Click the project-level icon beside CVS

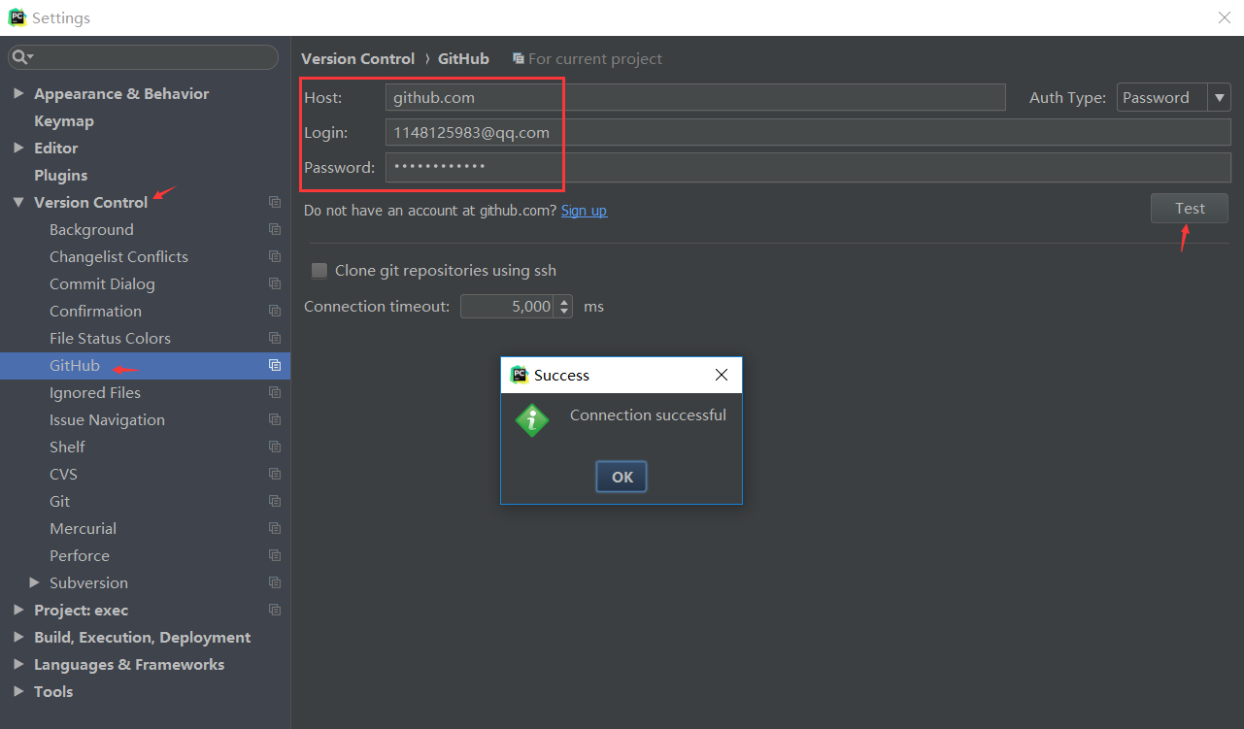(275, 475)
